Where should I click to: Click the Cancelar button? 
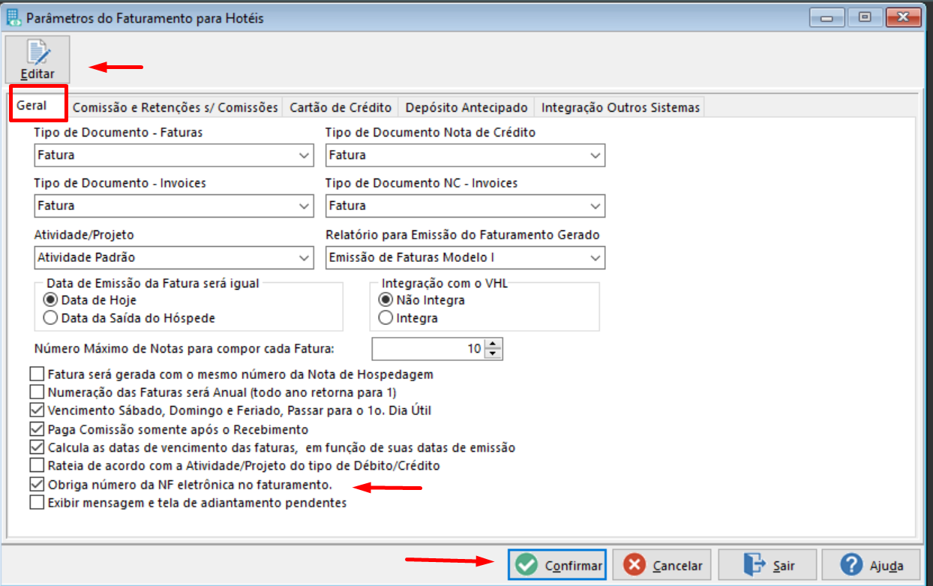[663, 565]
